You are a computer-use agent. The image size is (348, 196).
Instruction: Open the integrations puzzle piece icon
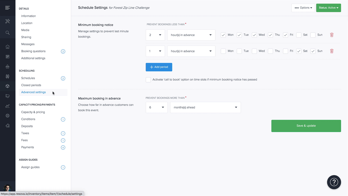(8, 125)
